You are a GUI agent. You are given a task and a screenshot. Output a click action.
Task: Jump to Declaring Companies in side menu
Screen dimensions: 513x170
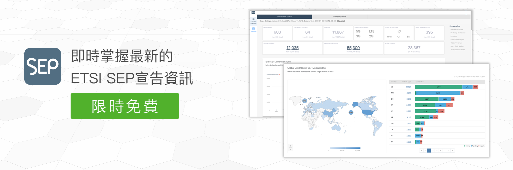point(458,33)
